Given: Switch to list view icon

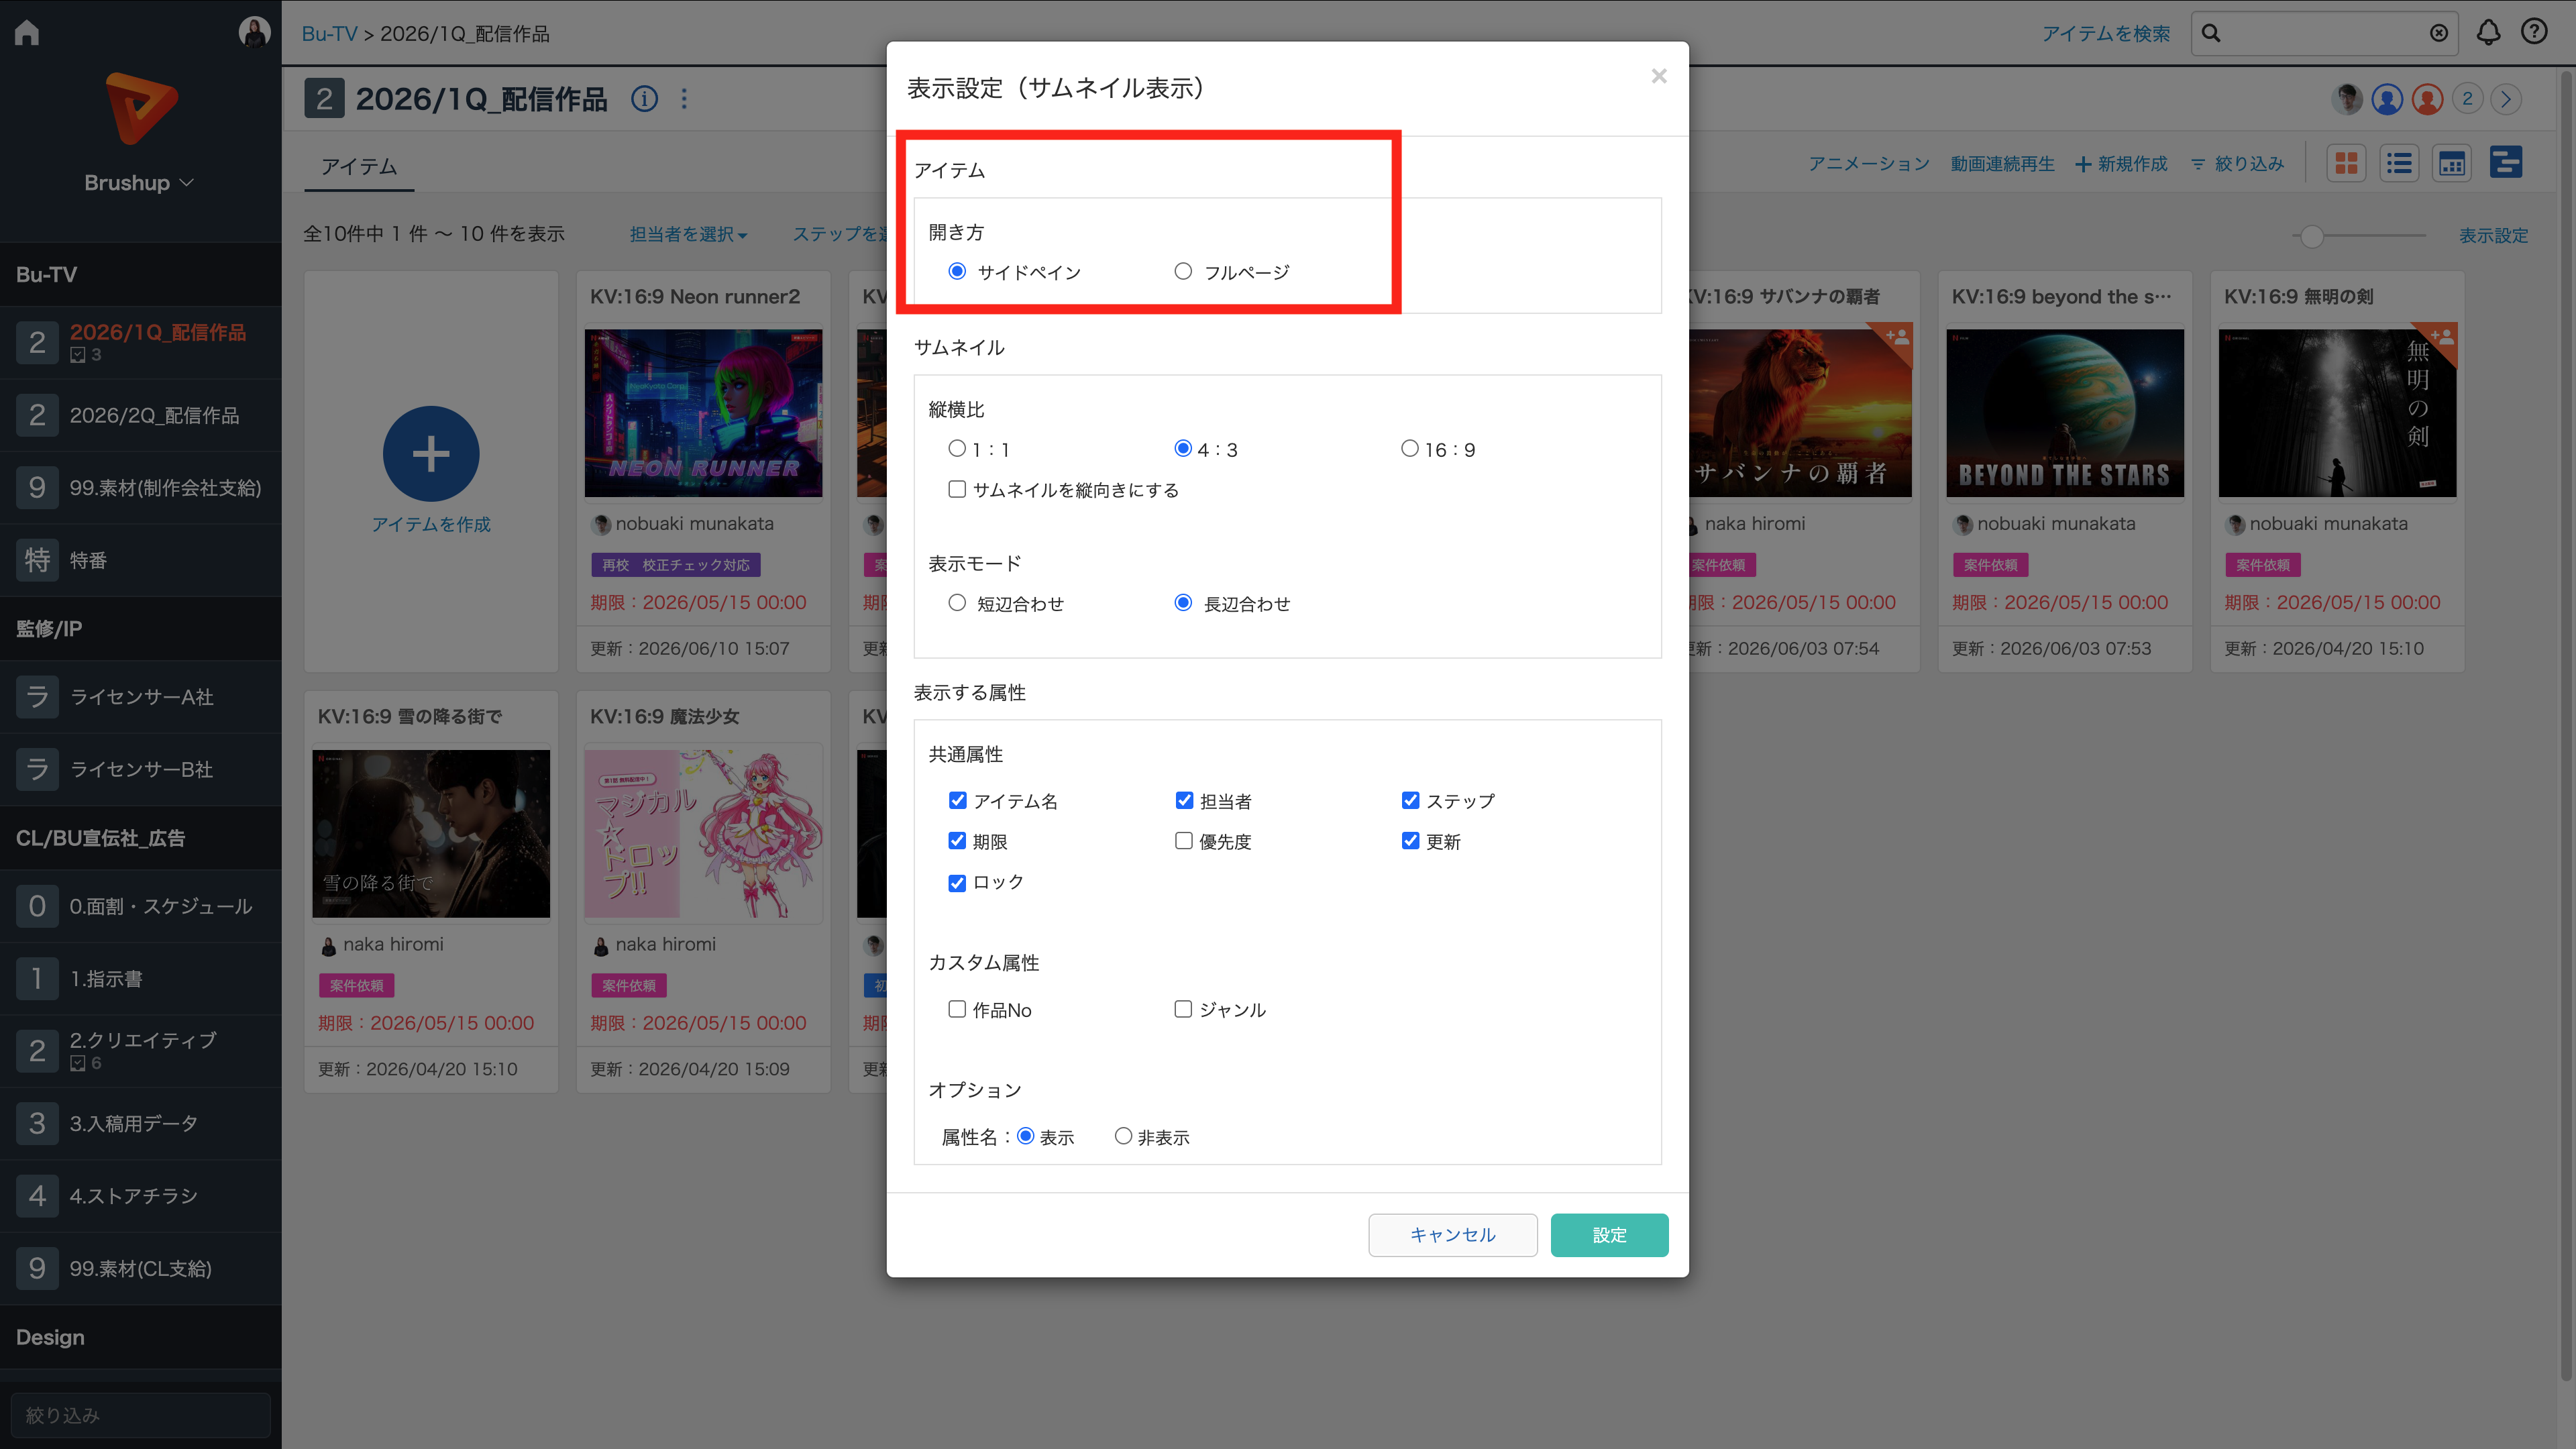Looking at the screenshot, I should pyautogui.click(x=2398, y=163).
